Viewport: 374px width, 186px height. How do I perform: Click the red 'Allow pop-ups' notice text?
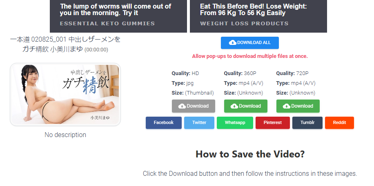250,56
